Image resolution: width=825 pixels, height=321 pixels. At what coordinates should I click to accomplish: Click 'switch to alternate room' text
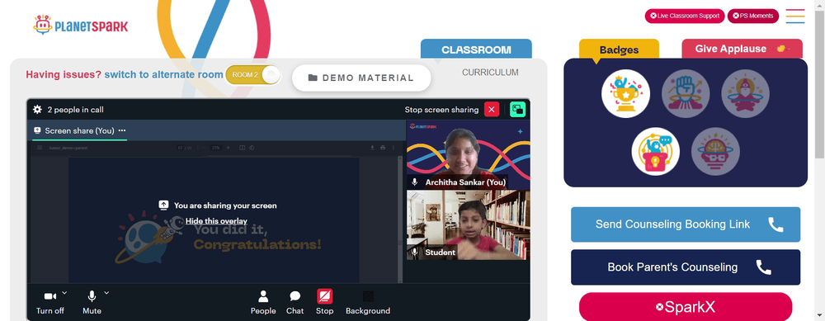pos(163,75)
